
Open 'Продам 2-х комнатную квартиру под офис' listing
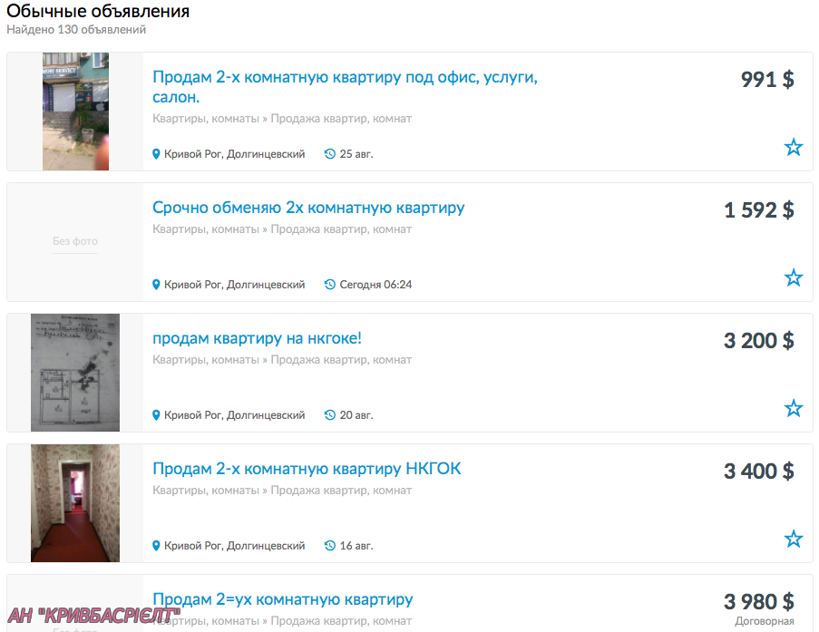(345, 87)
